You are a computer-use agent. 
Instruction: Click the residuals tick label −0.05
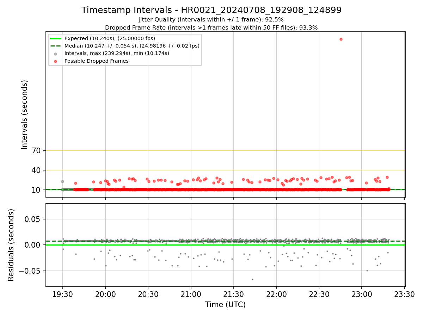point(30,271)
